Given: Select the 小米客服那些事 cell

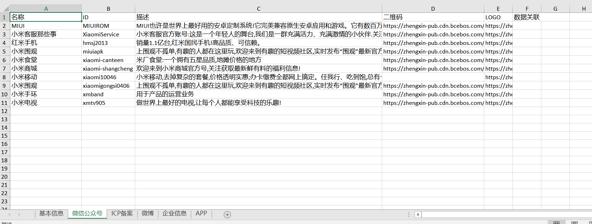Looking at the screenshot, I should point(46,34).
